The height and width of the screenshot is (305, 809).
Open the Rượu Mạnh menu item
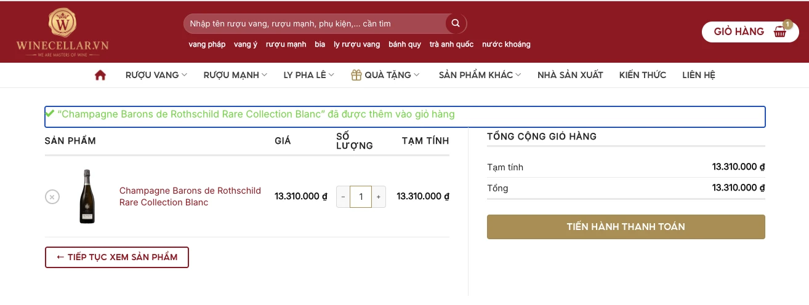[x=236, y=75]
